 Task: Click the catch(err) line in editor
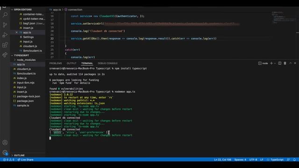tap(72, 50)
